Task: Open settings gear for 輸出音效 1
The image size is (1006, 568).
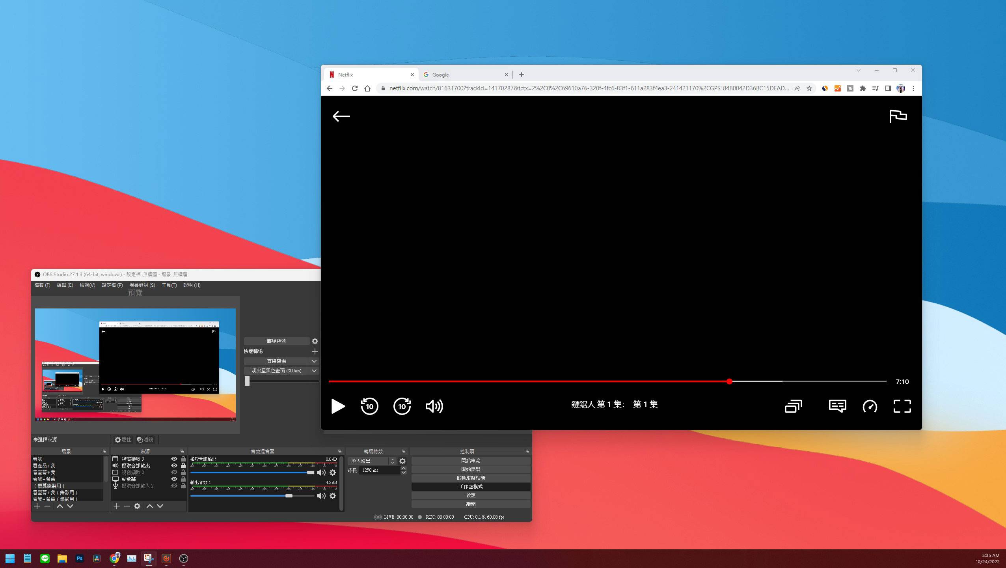Action: [x=333, y=496]
